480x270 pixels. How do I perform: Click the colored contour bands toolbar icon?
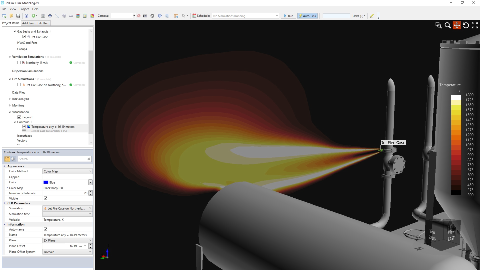[x=78, y=16]
